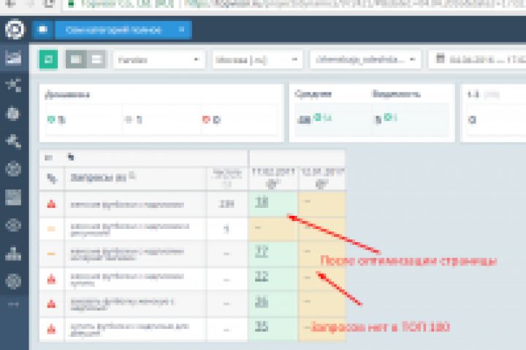Click the icon under the second date column header
Screen dimensions: 526x350
coord(321,184)
